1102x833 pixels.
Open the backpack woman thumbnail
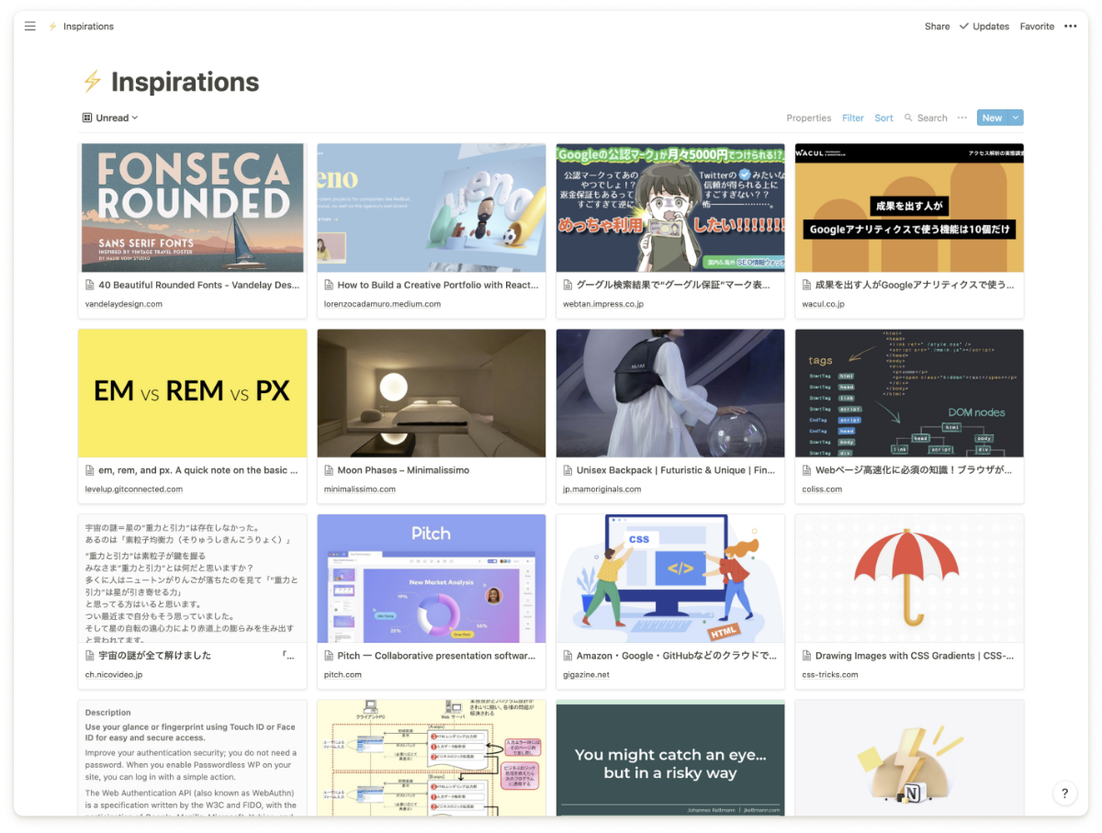click(670, 393)
